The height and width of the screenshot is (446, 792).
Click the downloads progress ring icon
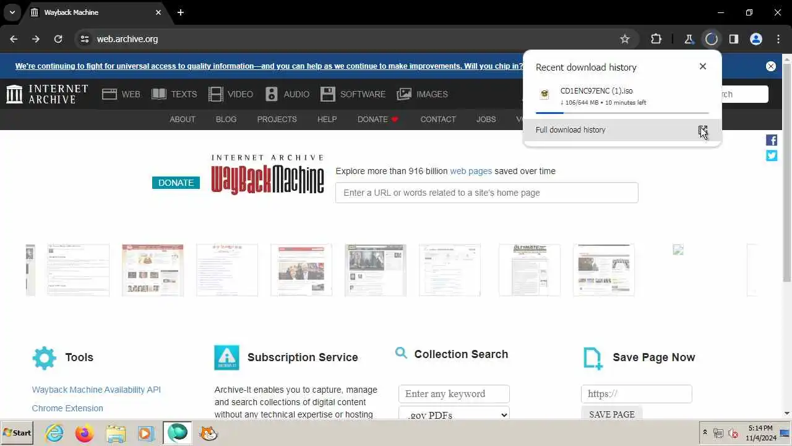click(712, 39)
